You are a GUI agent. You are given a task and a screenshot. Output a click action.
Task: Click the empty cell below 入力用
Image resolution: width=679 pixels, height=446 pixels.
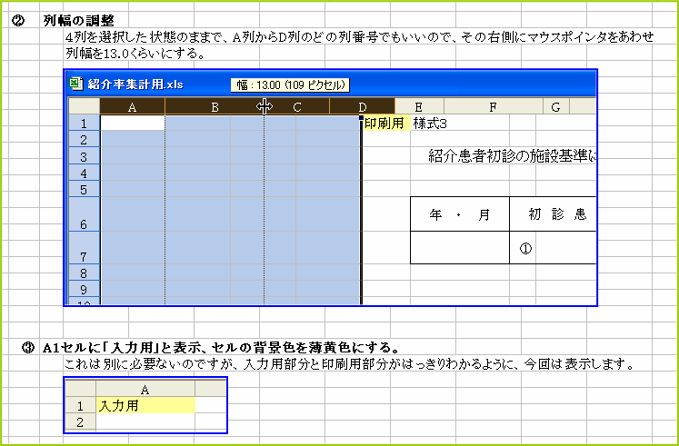coord(145,421)
